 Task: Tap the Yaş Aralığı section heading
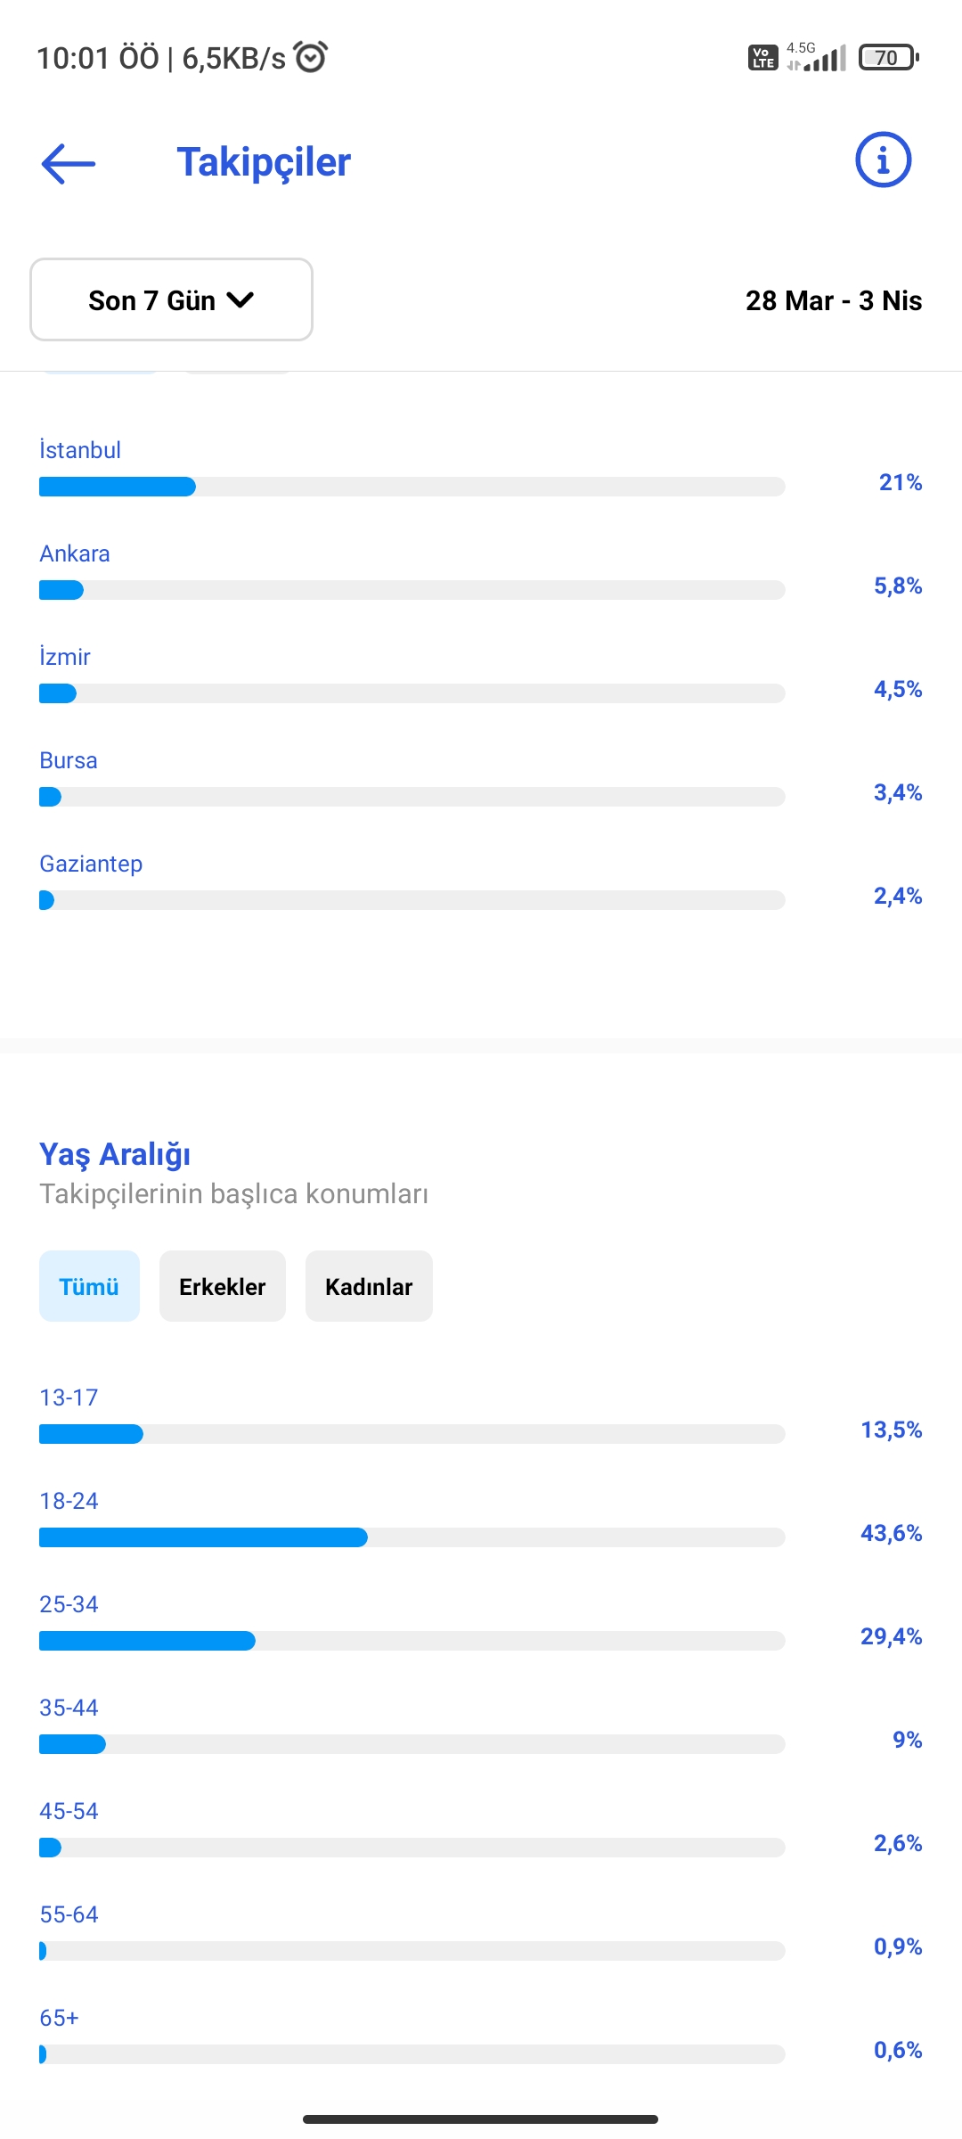pos(115,1154)
